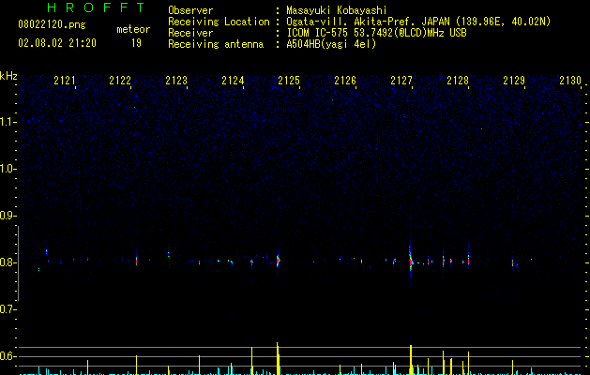Click the 2129 time marker
Image resolution: width=590 pixels, height=375 pixels.
tap(514, 81)
